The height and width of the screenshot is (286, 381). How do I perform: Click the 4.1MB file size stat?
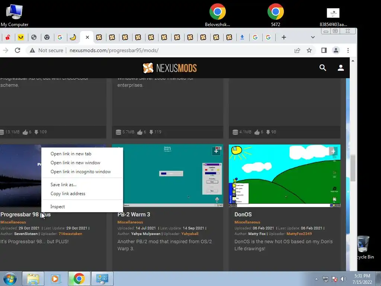(242, 132)
